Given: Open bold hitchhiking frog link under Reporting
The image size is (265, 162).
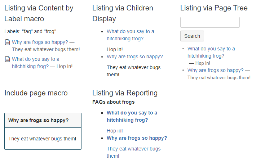Looking at the screenshot, I should tap(132, 116).
